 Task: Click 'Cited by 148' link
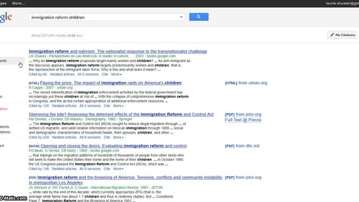click(x=39, y=169)
